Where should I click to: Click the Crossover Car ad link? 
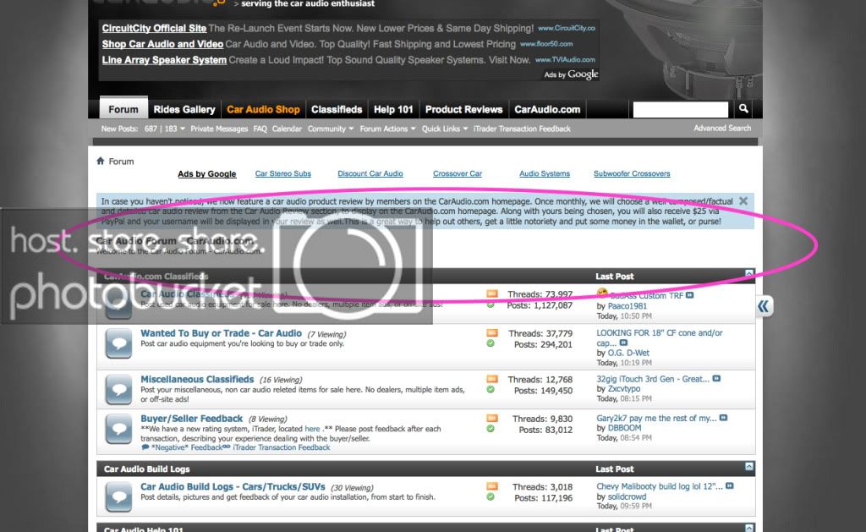(458, 173)
